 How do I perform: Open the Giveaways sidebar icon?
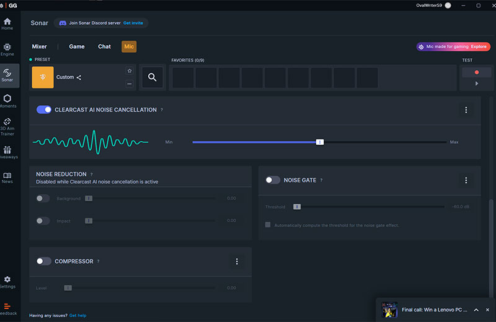pyautogui.click(x=7, y=152)
